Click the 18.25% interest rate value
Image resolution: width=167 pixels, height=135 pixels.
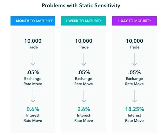coord(134,109)
